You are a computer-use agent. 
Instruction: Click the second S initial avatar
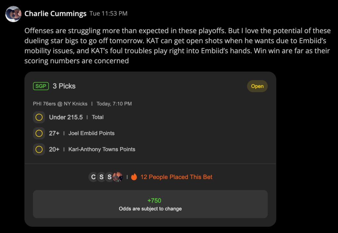pyautogui.click(x=109, y=177)
